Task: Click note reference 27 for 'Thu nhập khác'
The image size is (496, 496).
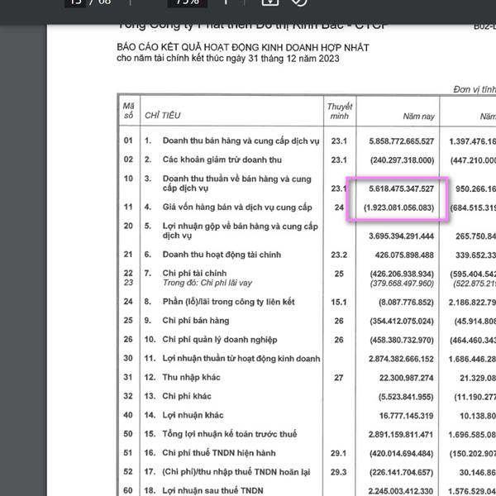Action: [338, 378]
